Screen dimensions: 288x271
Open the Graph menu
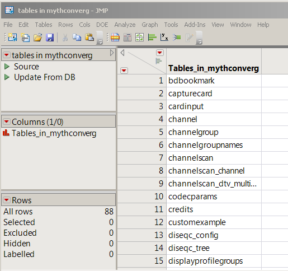(x=150, y=25)
